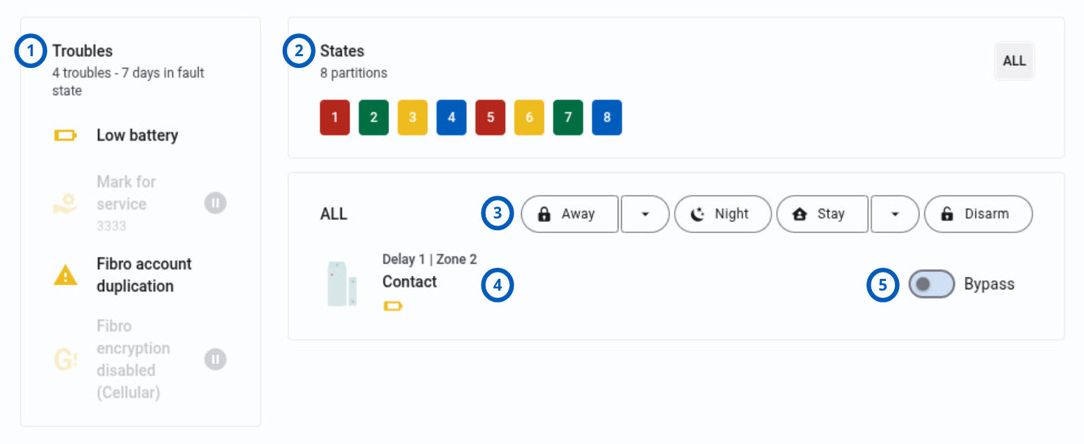Viewport: 1084px width, 444px height.
Task: Click the Low battery trouble icon
Action: pyautogui.click(x=65, y=135)
